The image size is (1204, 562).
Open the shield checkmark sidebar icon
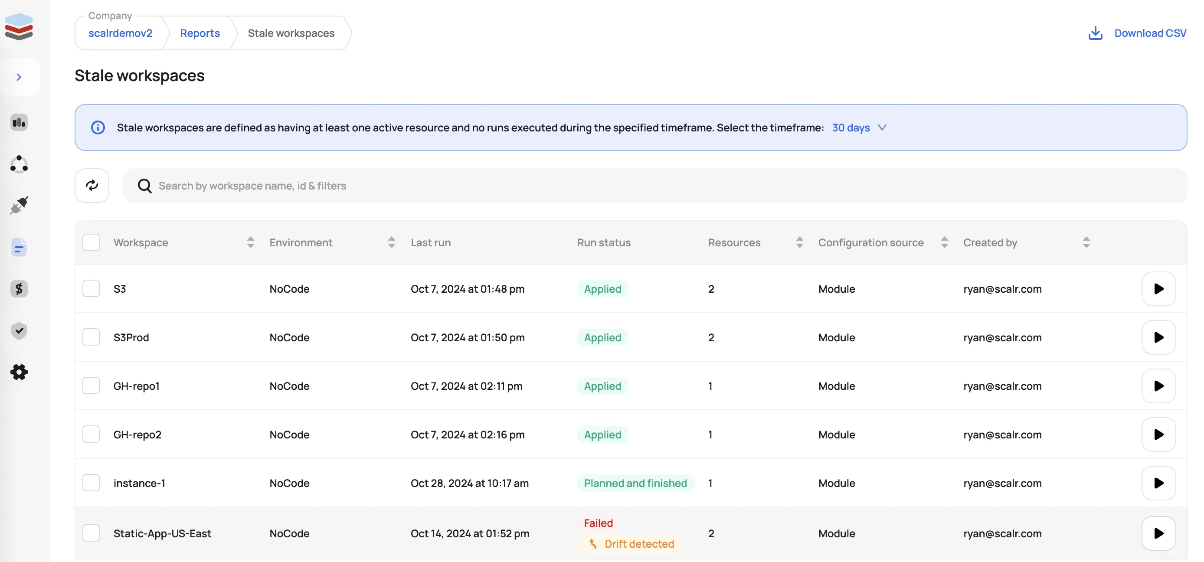click(19, 330)
